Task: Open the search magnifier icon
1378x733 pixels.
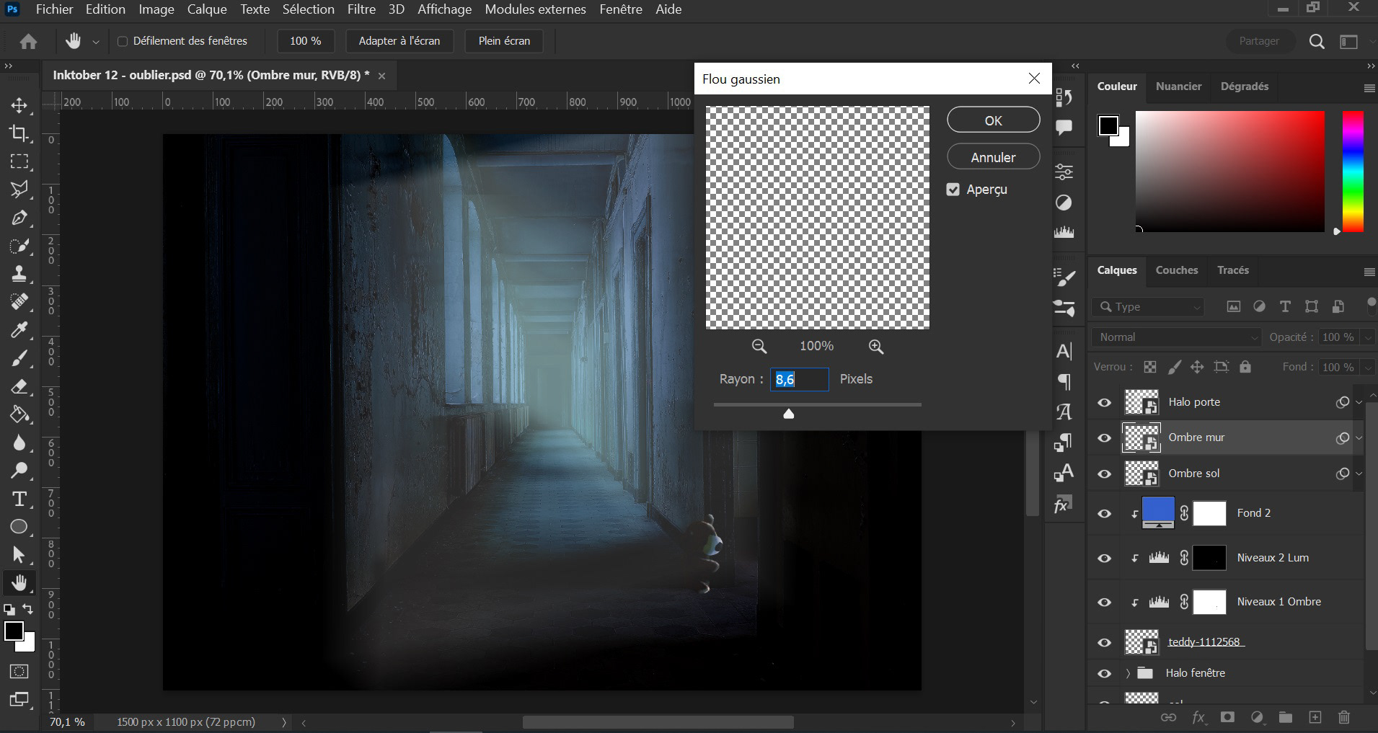Action: (1317, 41)
